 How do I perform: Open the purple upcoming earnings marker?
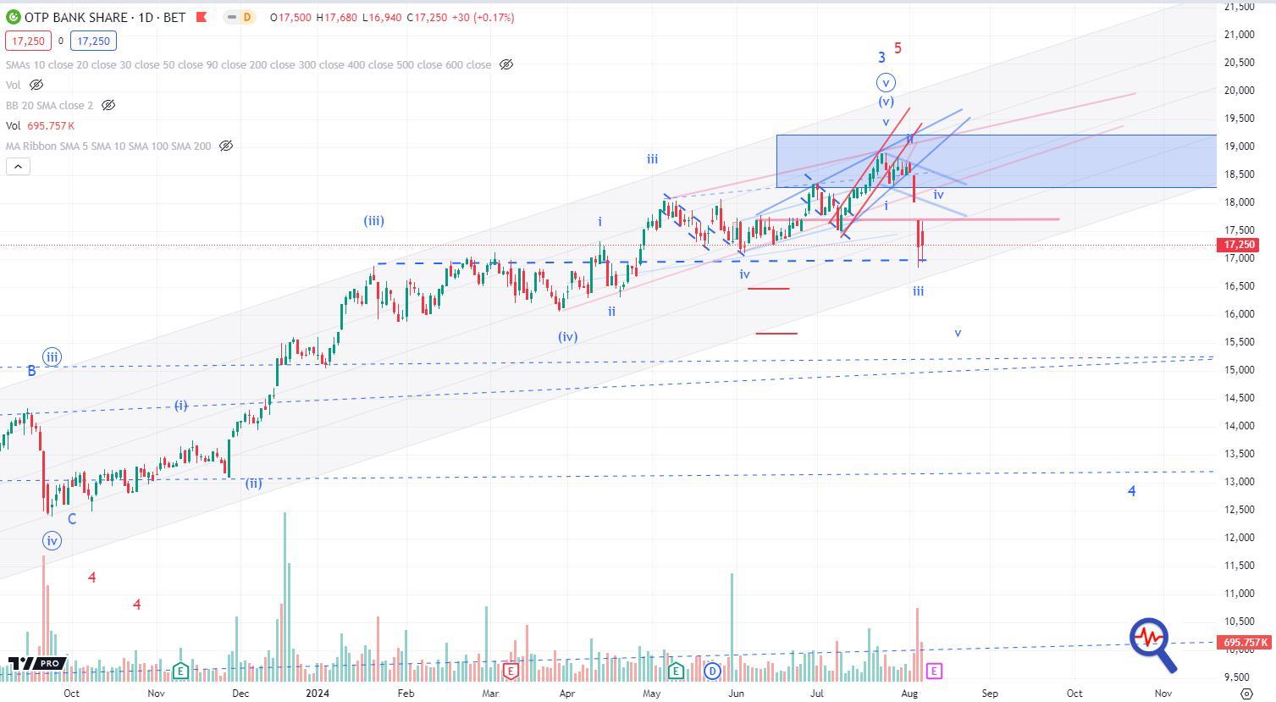pos(934,671)
